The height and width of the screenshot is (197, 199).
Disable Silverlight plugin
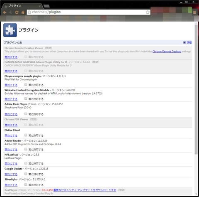(11, 185)
